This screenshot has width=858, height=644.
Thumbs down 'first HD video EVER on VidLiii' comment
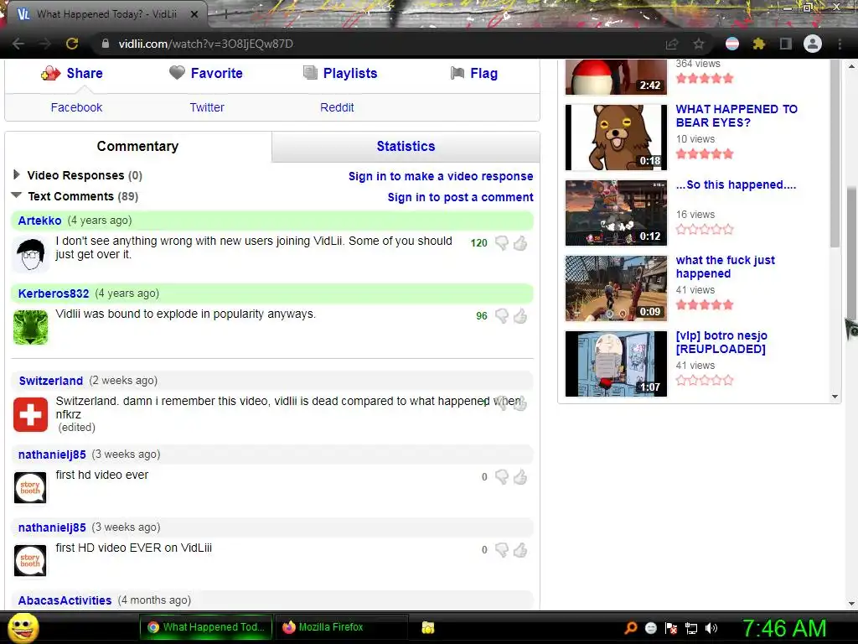point(502,550)
